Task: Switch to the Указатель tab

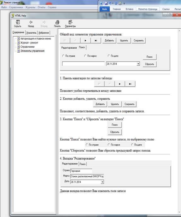Action: 31,33
